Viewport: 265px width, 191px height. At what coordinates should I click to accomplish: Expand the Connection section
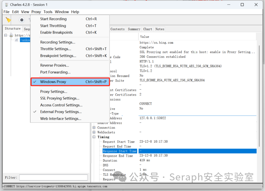pos(94,128)
